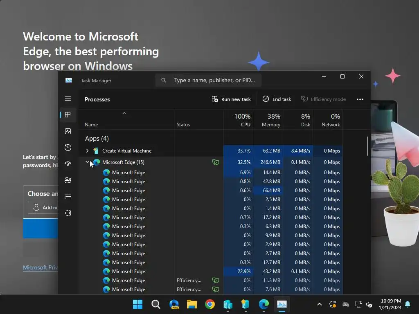The width and height of the screenshot is (419, 314).
Task: Click the efficiency leaf icon on Microsoft Edge (15) row
Action: (216, 162)
